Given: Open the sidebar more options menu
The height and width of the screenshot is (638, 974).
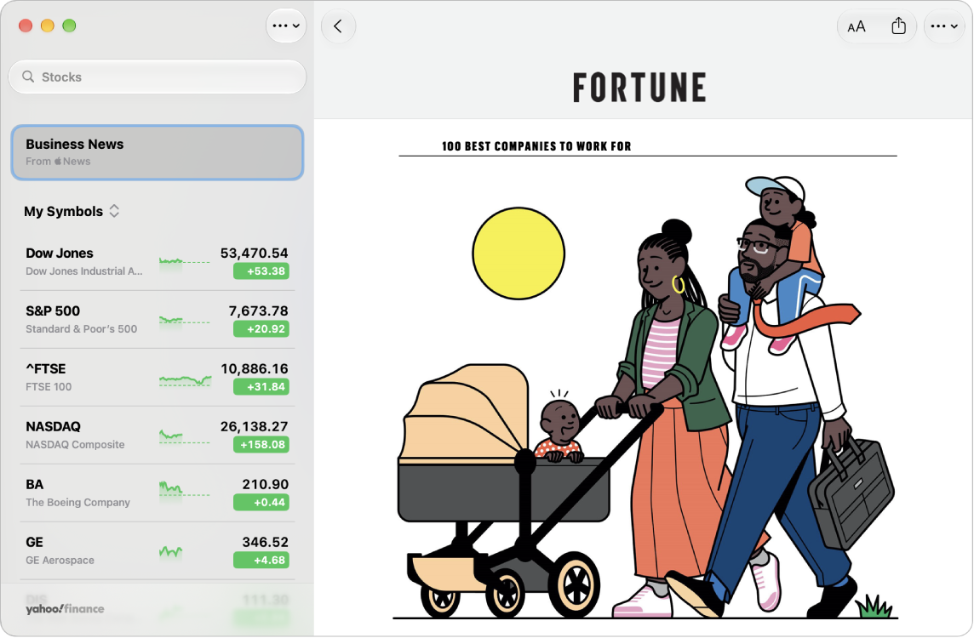Looking at the screenshot, I should [x=286, y=26].
